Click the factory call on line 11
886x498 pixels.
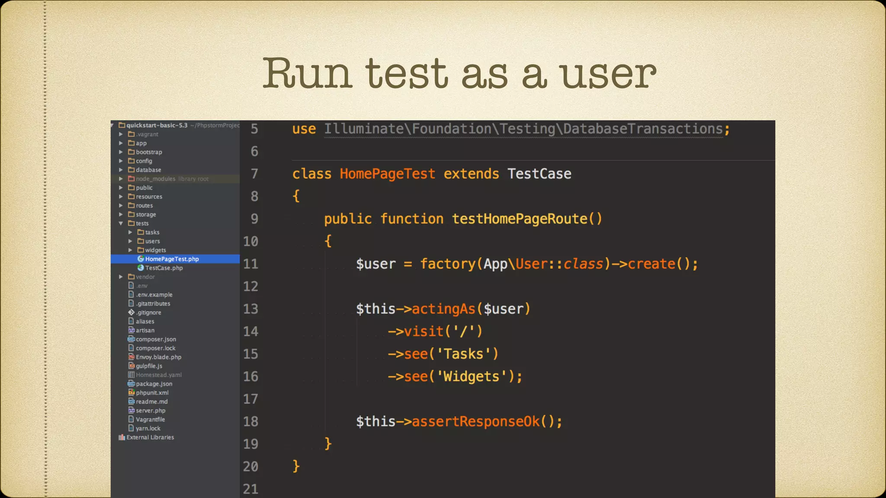[x=448, y=264]
